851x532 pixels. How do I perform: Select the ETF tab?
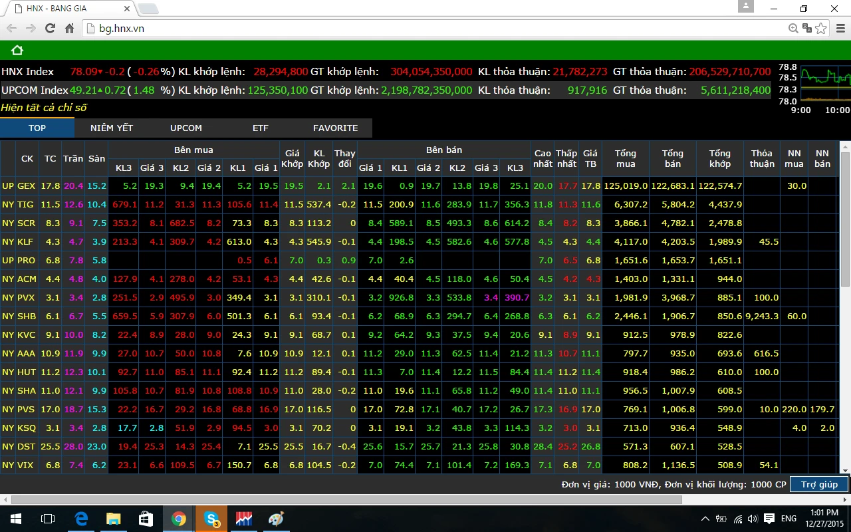261,128
